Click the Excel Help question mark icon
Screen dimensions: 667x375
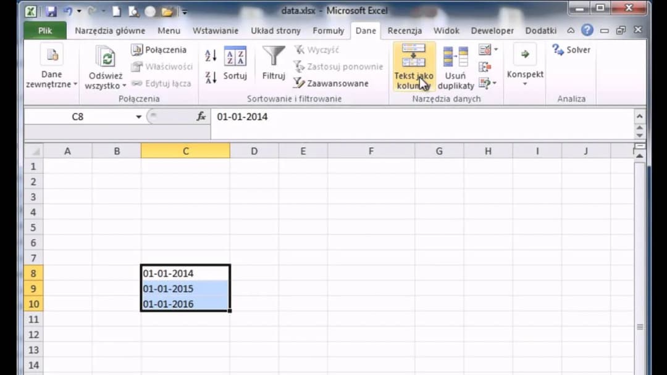point(587,30)
